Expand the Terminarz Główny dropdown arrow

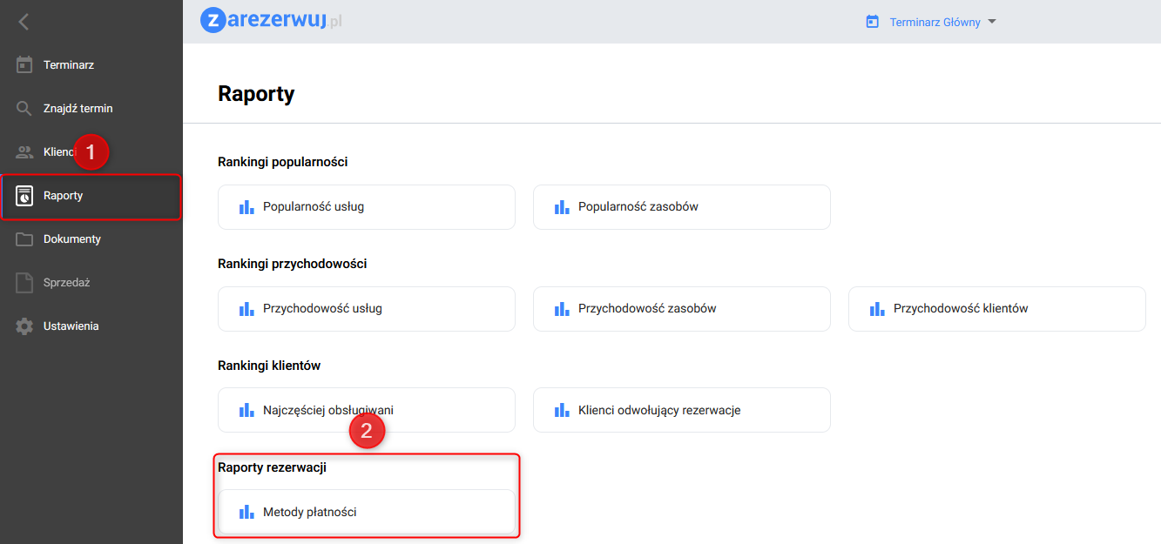click(991, 23)
